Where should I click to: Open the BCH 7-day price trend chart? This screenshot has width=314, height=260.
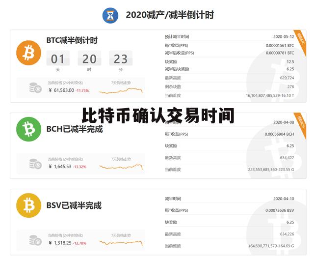tap(121, 167)
